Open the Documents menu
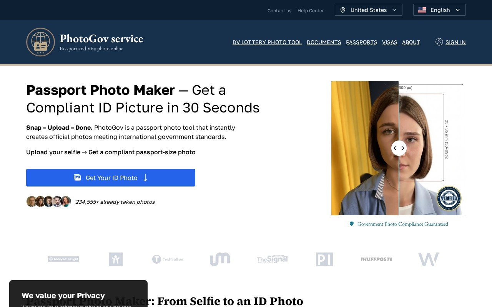 click(x=324, y=42)
